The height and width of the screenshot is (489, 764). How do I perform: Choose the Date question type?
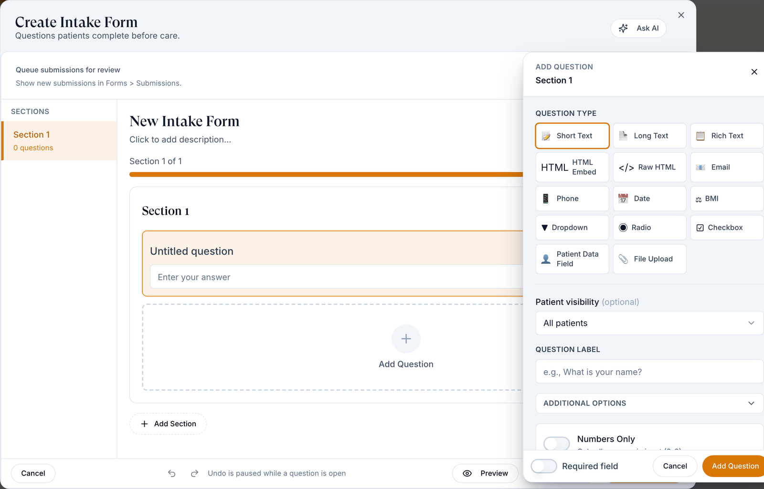[x=649, y=198]
